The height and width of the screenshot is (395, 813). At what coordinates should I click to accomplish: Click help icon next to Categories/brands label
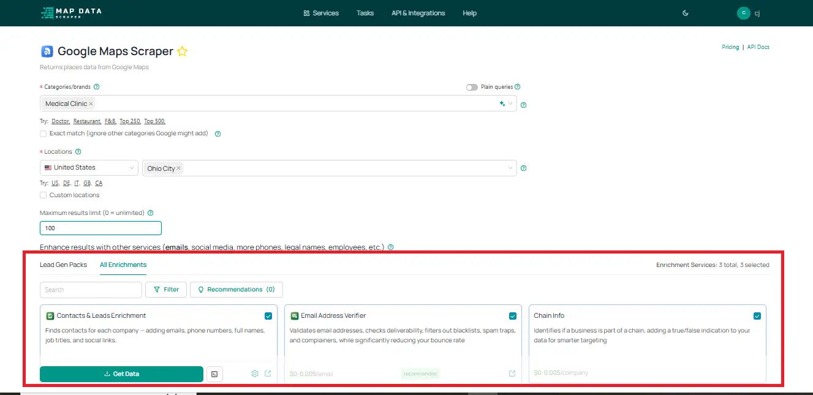pyautogui.click(x=97, y=87)
